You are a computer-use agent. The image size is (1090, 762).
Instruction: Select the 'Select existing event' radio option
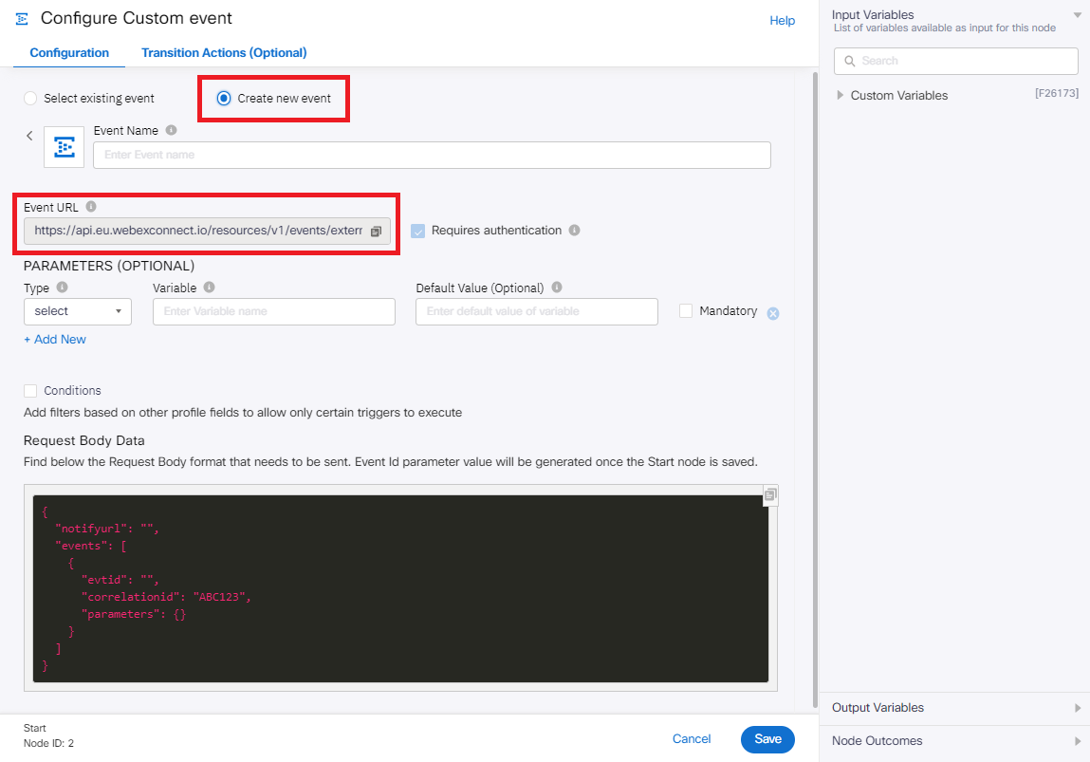(31, 99)
